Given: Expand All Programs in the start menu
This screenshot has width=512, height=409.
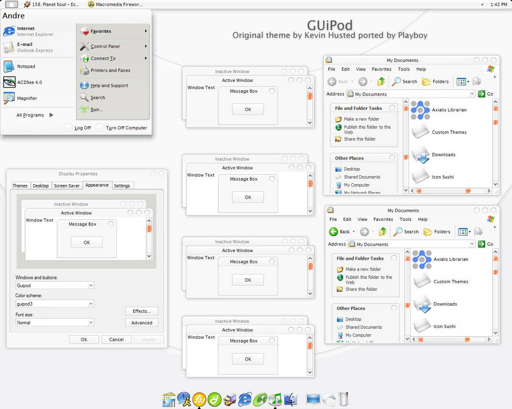Looking at the screenshot, I should point(35,115).
